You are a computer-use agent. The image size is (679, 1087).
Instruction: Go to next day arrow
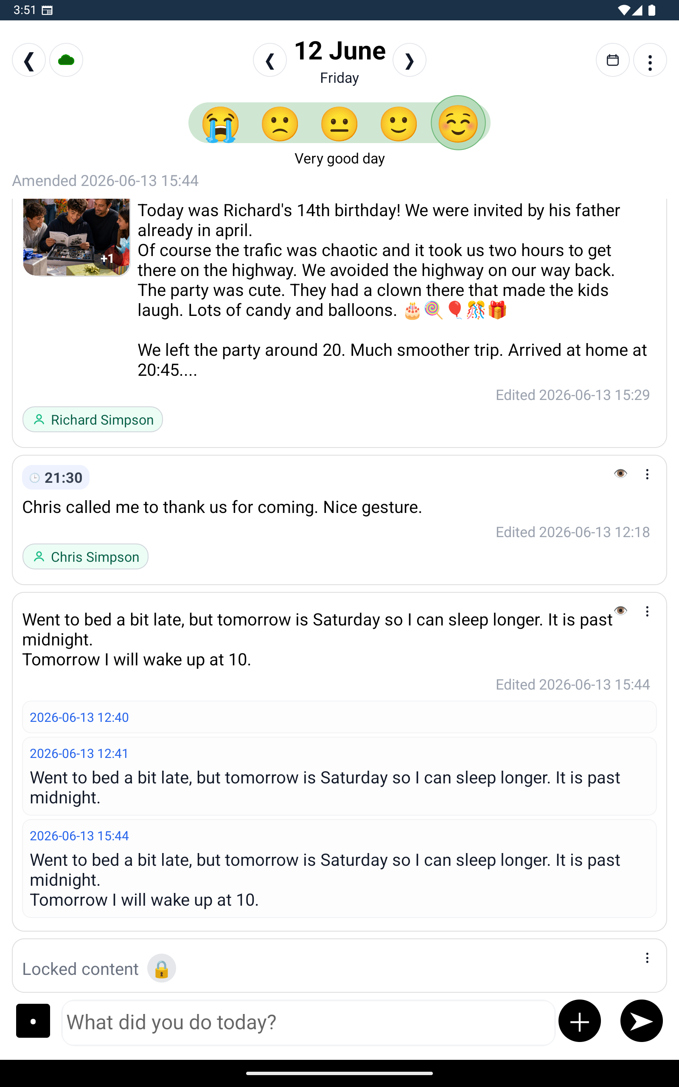409,60
